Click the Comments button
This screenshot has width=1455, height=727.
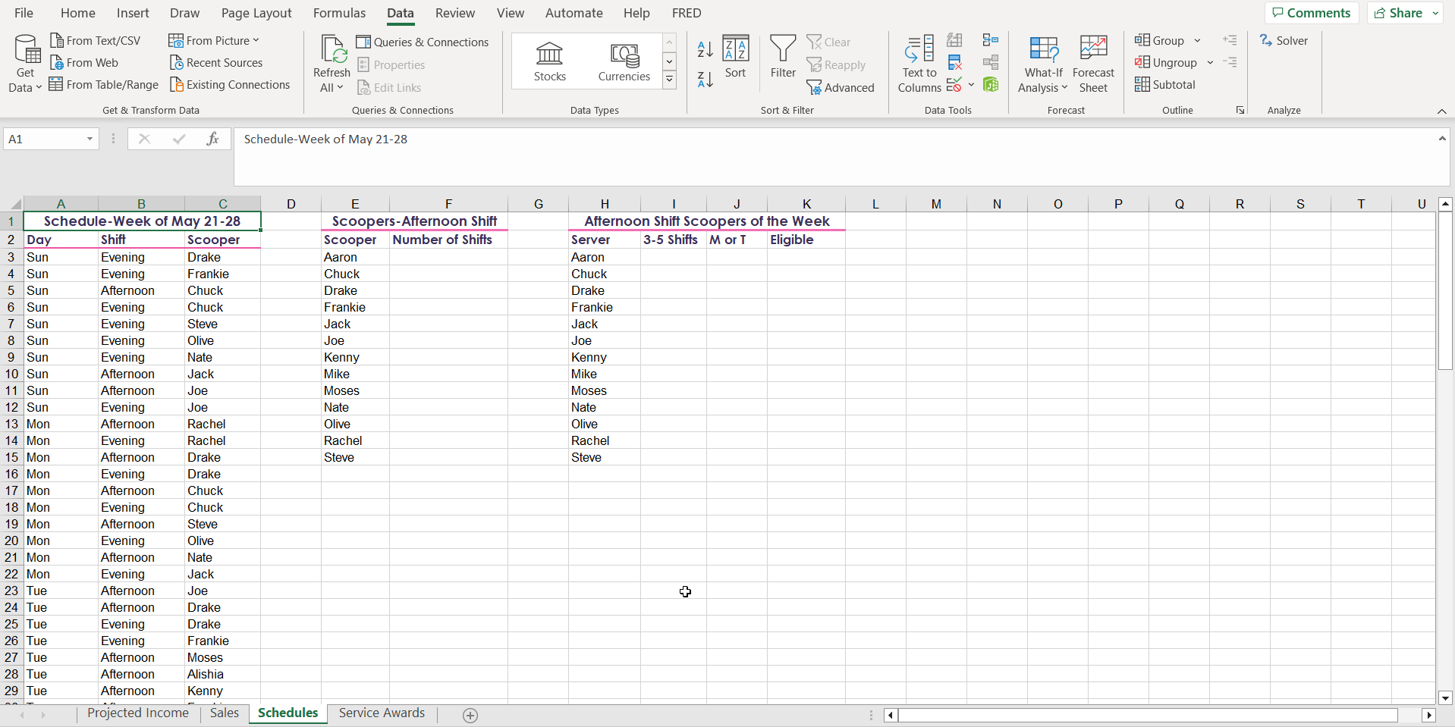click(x=1312, y=13)
